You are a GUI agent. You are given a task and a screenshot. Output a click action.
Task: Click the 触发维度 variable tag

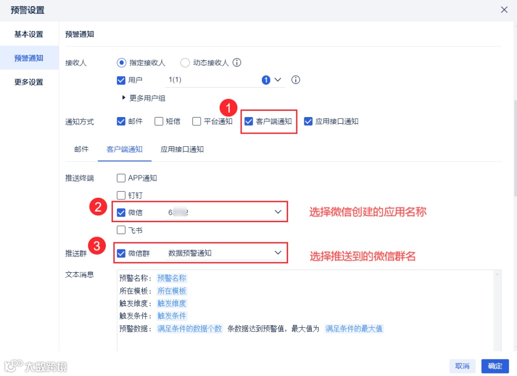pos(172,303)
